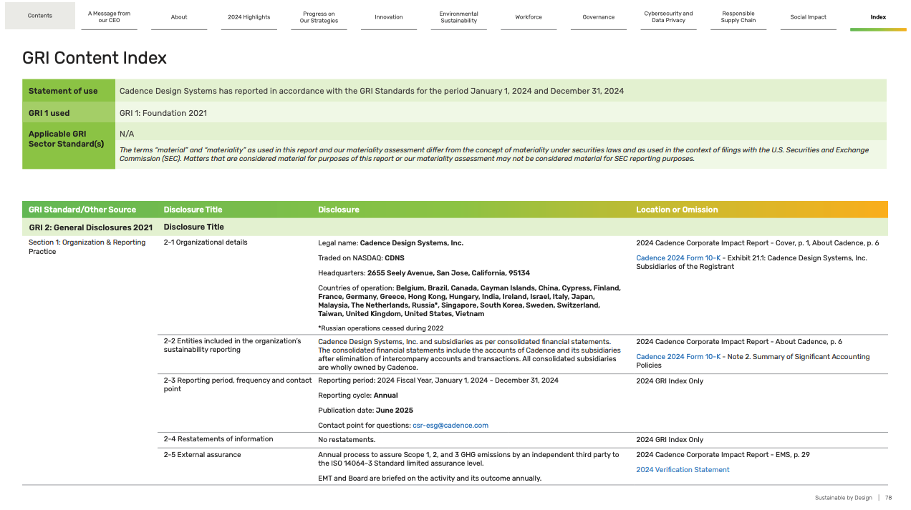The height and width of the screenshot is (510, 911).
Task: Click the 'GRI Standard/Other Source' column header
Action: (x=82, y=210)
